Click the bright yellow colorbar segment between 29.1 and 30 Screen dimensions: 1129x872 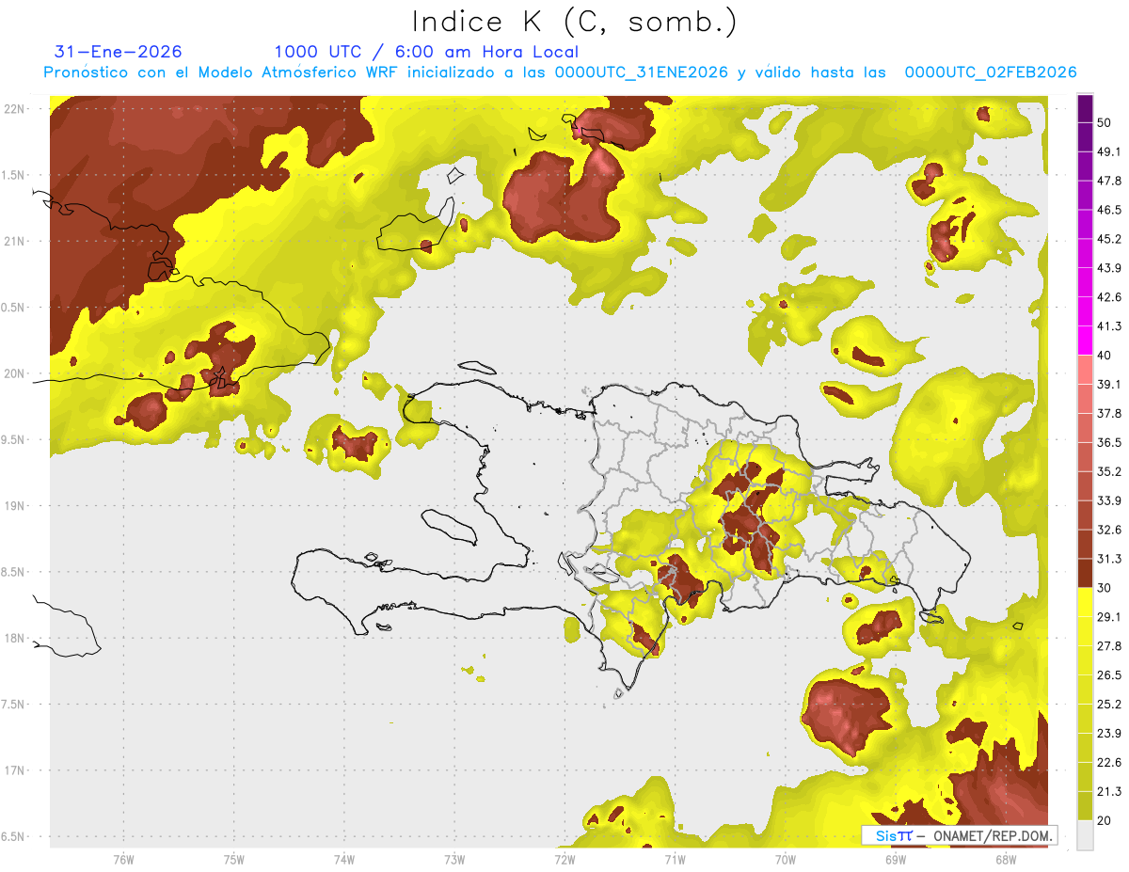pyautogui.click(x=1085, y=602)
